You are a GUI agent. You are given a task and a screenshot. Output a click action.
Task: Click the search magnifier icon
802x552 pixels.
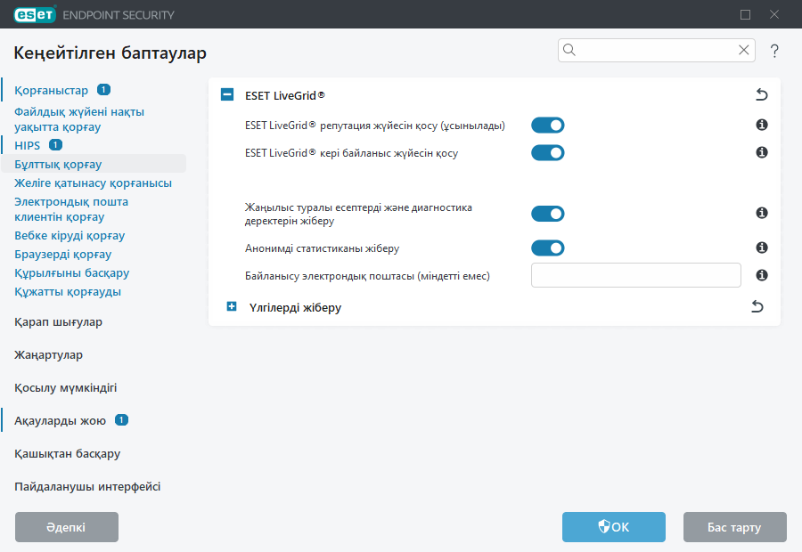coord(569,50)
